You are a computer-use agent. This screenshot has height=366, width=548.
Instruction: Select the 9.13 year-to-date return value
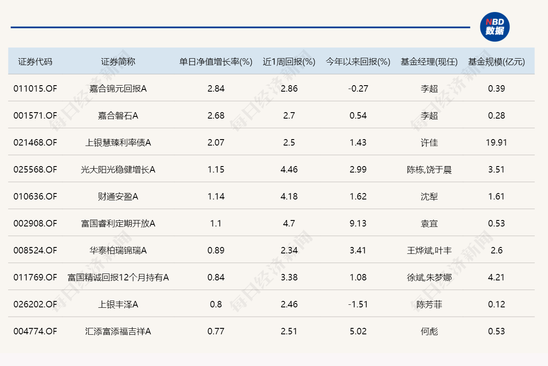pyautogui.click(x=358, y=223)
